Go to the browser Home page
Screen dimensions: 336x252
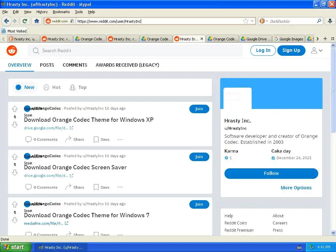click(37, 21)
